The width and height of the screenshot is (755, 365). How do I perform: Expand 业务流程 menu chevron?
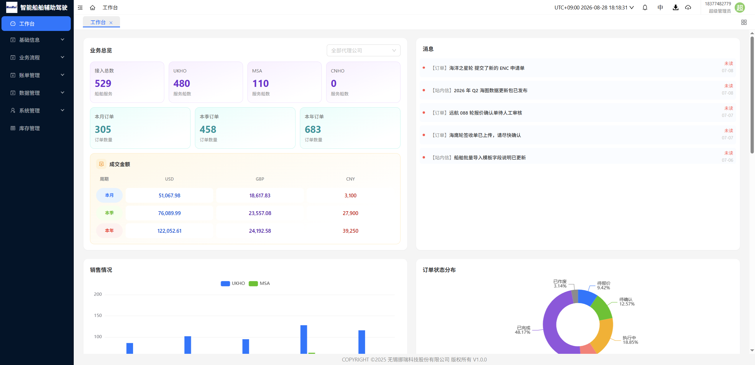63,57
